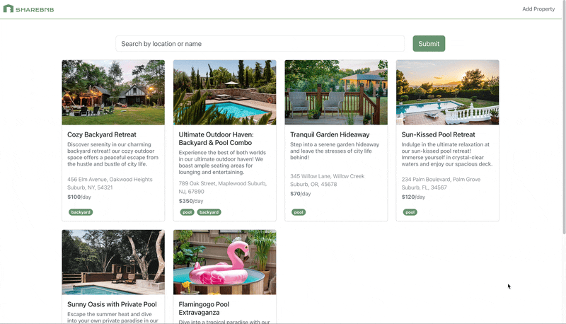Open the Cozy Backyard Retreat photo
This screenshot has width=566, height=324.
113,92
